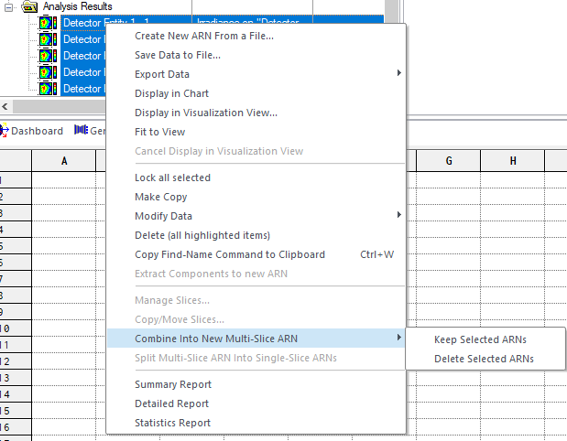Select column header H in spreadsheet
This screenshot has height=441, width=567.
[x=512, y=161]
